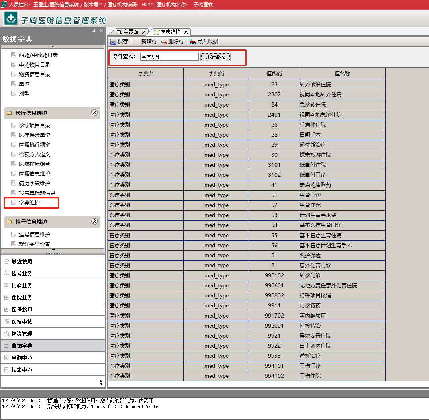
Task: Open 病历字段维护 item
Action: tap(35, 183)
